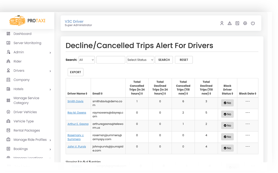Select Rental Packages in sidebar
This screenshot has width=278, height=173.
(x=27, y=131)
